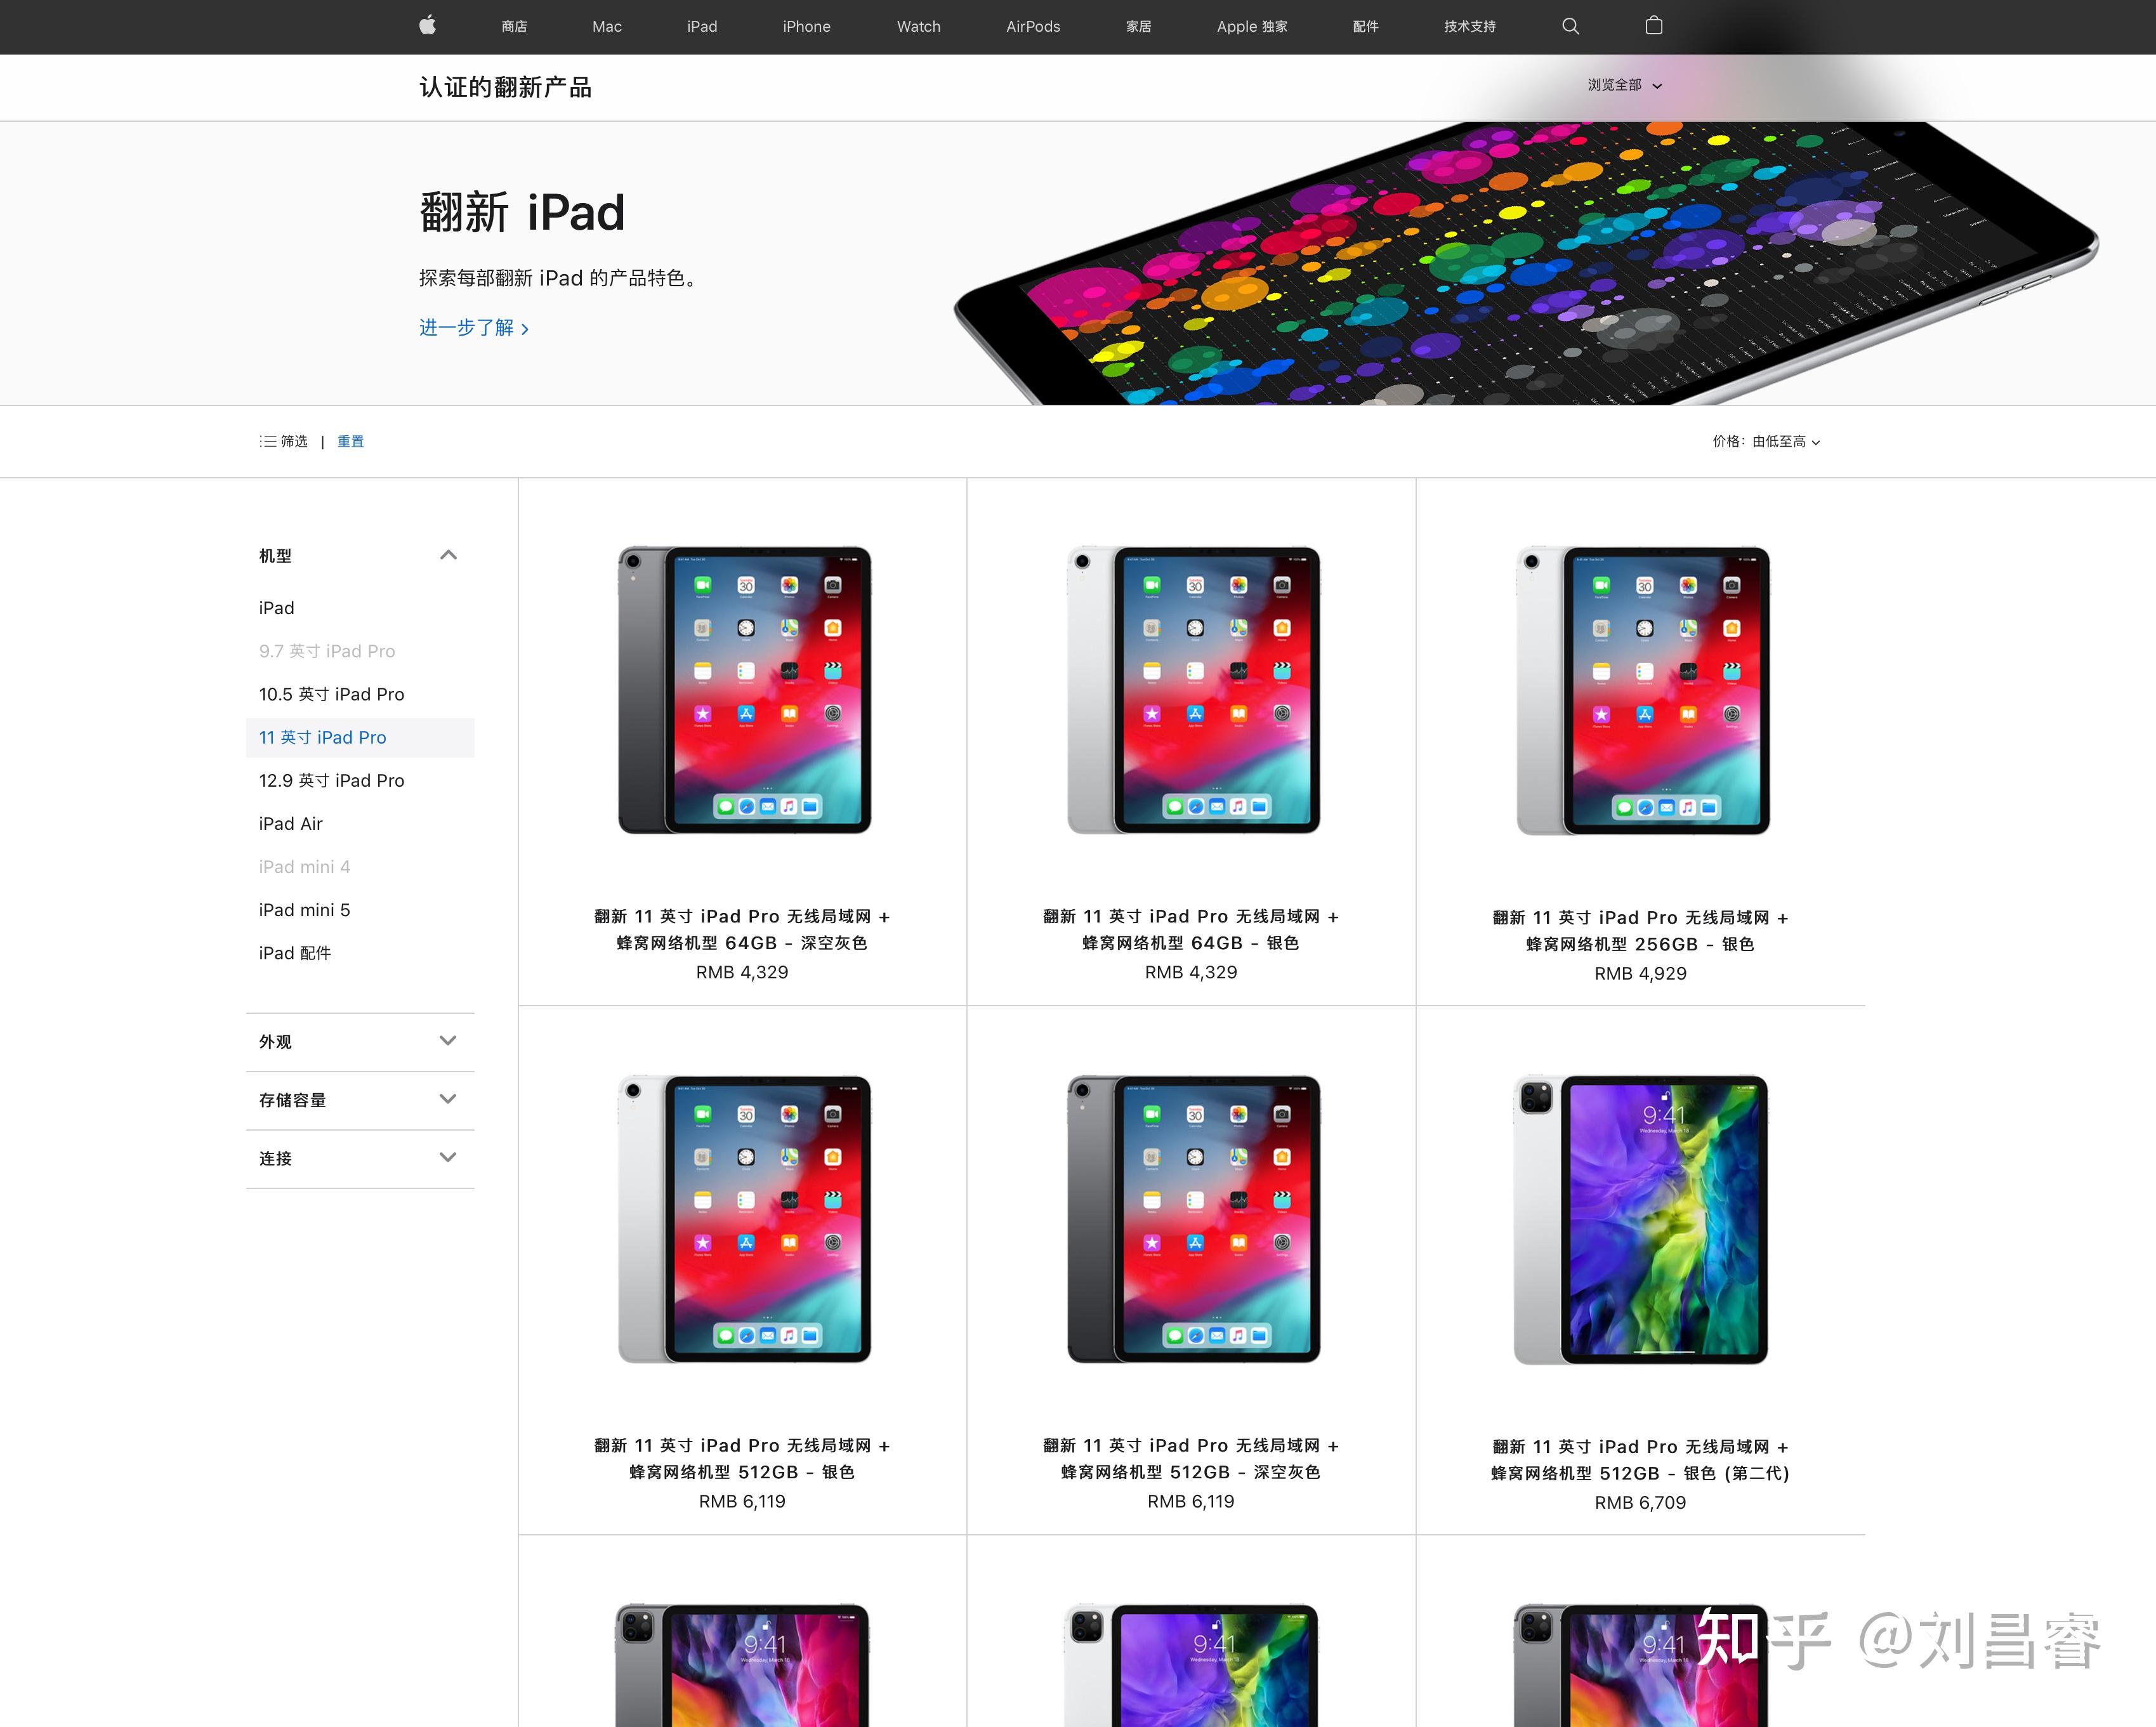Expand the 存储容量 filter section
This screenshot has height=1727, width=2156.
point(360,1100)
